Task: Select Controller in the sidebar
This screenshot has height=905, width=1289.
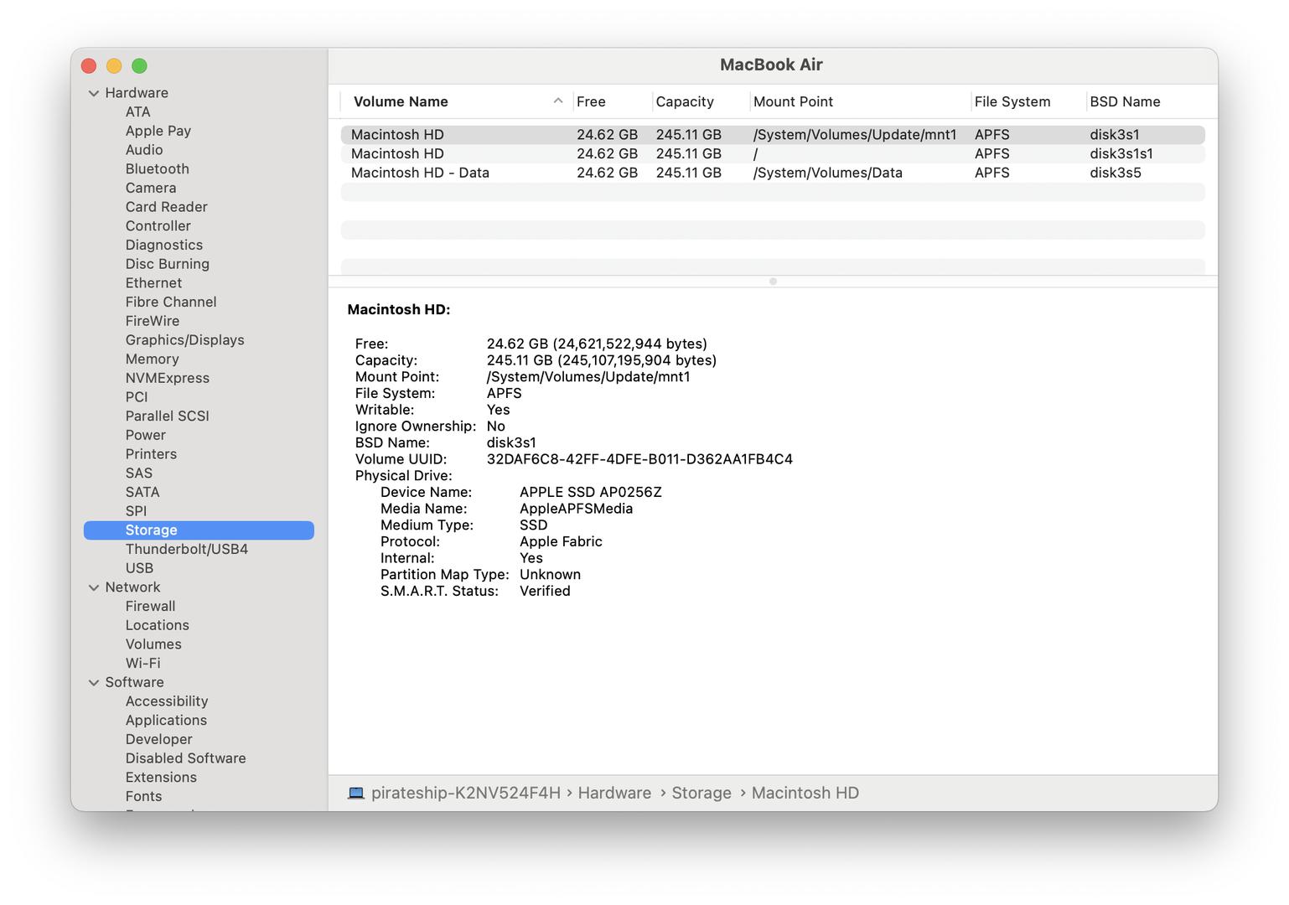Action: 158,226
